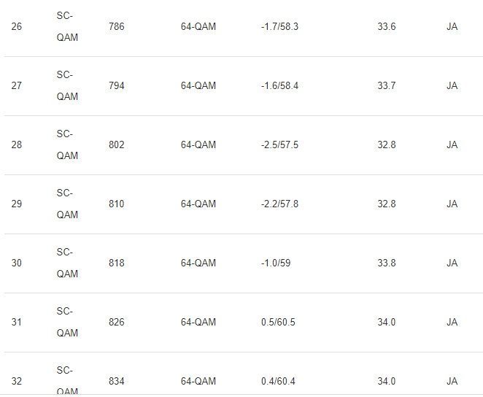Click channel number 29 in the table
This screenshot has height=397, width=483.
pyautogui.click(x=17, y=204)
